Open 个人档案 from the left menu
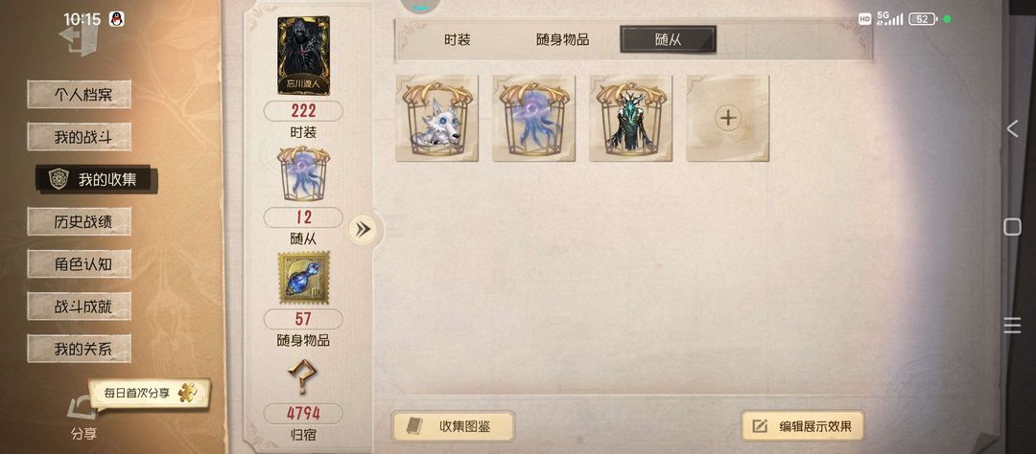 80,95
